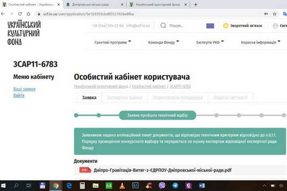Click the site padlock icon
The width and height of the screenshot is (287, 191).
[x=39, y=14]
